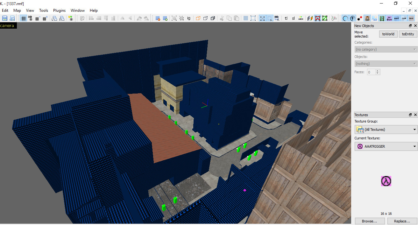Enable UV lock toggle

[301, 18]
